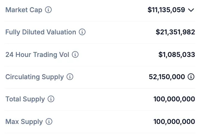Select the Fully Diluted Valuation label
The height and width of the screenshot is (139, 204).
point(41,32)
